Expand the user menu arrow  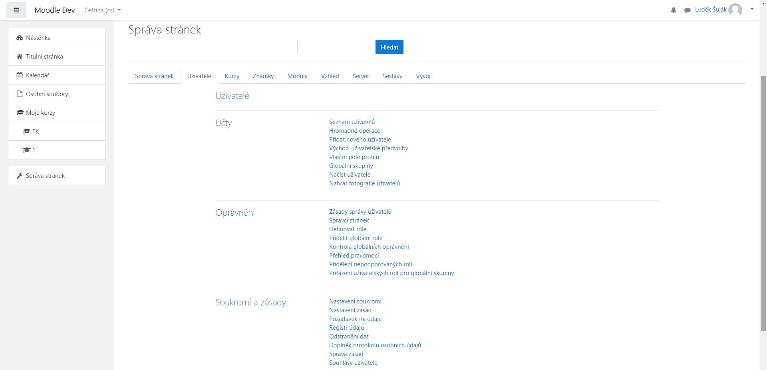(x=752, y=9)
